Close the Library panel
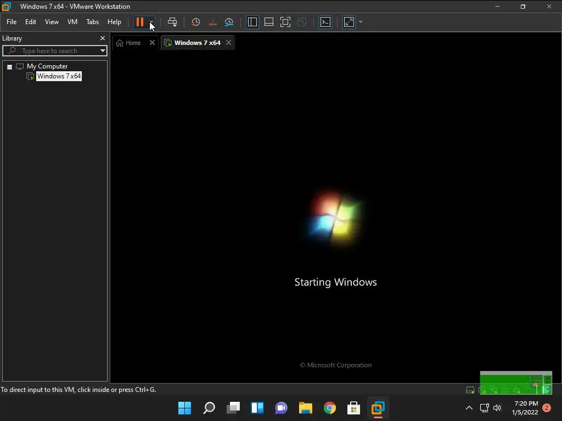The height and width of the screenshot is (421, 562). tap(103, 38)
